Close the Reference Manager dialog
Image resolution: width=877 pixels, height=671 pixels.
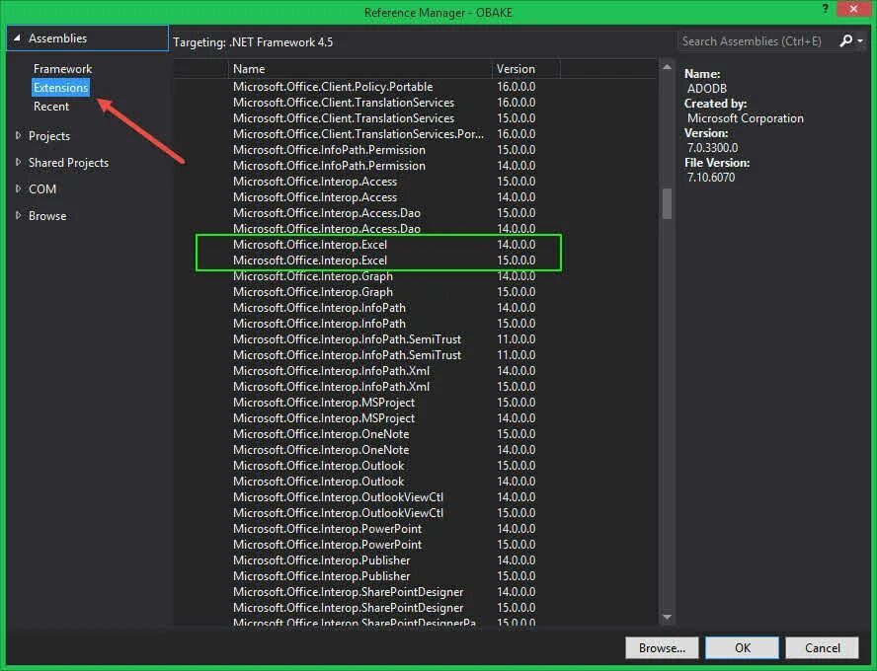[853, 9]
